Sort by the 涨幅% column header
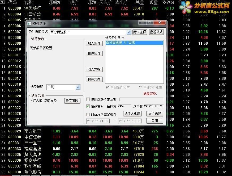The height and width of the screenshot is (176, 232). (x=54, y=2)
